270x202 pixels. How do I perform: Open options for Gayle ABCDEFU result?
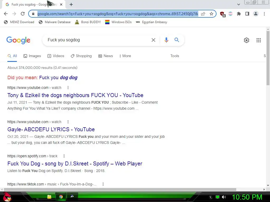[68, 122]
